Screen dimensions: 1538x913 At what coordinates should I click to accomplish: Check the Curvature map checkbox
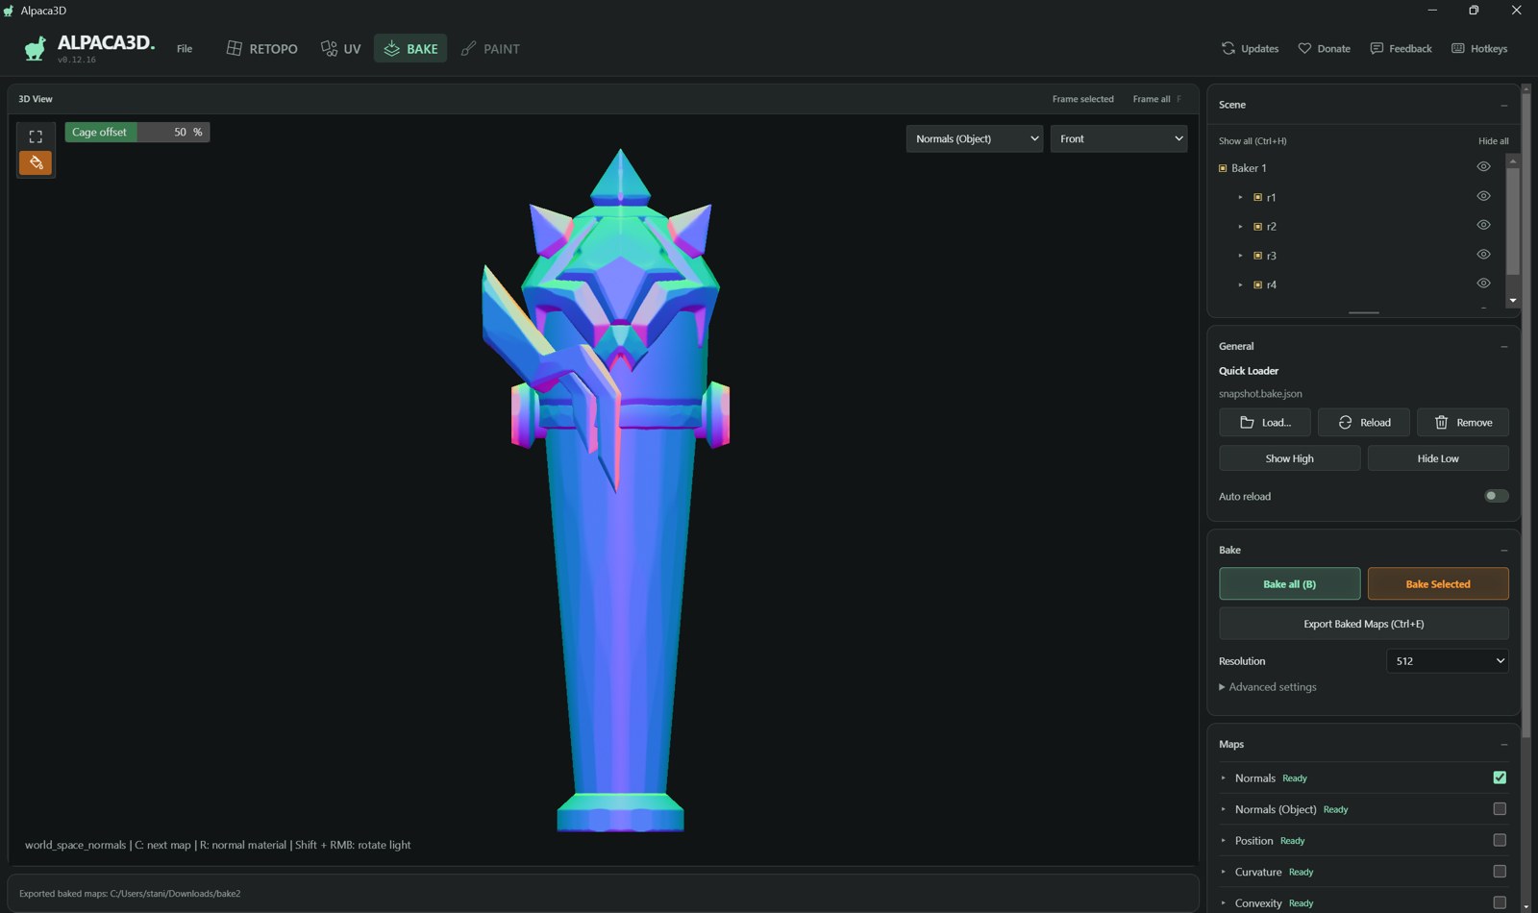click(x=1500, y=872)
